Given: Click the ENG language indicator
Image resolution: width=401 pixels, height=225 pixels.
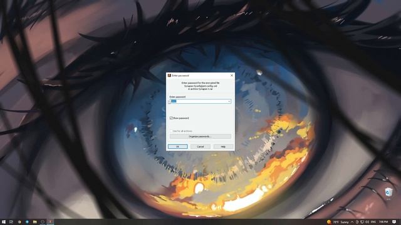Looking at the screenshot, I should [373, 222].
